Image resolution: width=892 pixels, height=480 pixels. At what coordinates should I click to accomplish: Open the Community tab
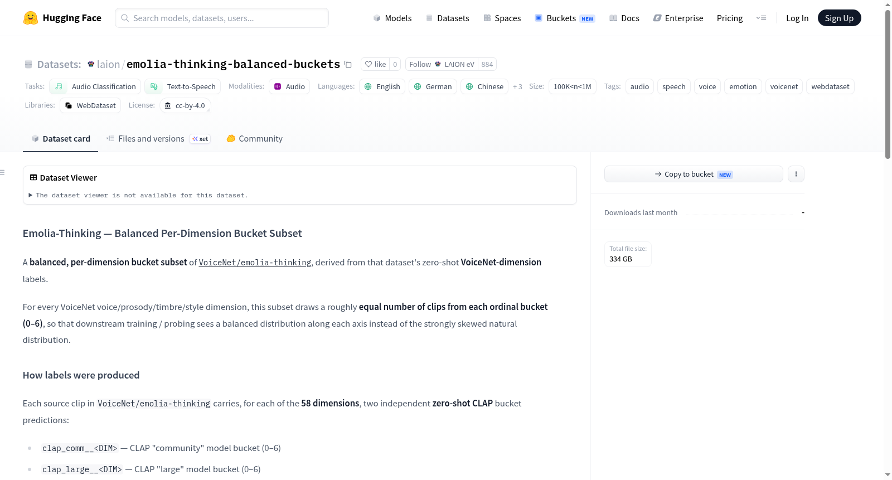coord(255,139)
